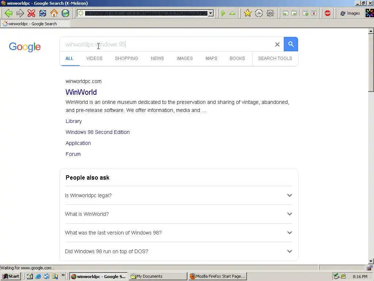Switch to the SHOPPING tab
This screenshot has width=374, height=281.
126,59
